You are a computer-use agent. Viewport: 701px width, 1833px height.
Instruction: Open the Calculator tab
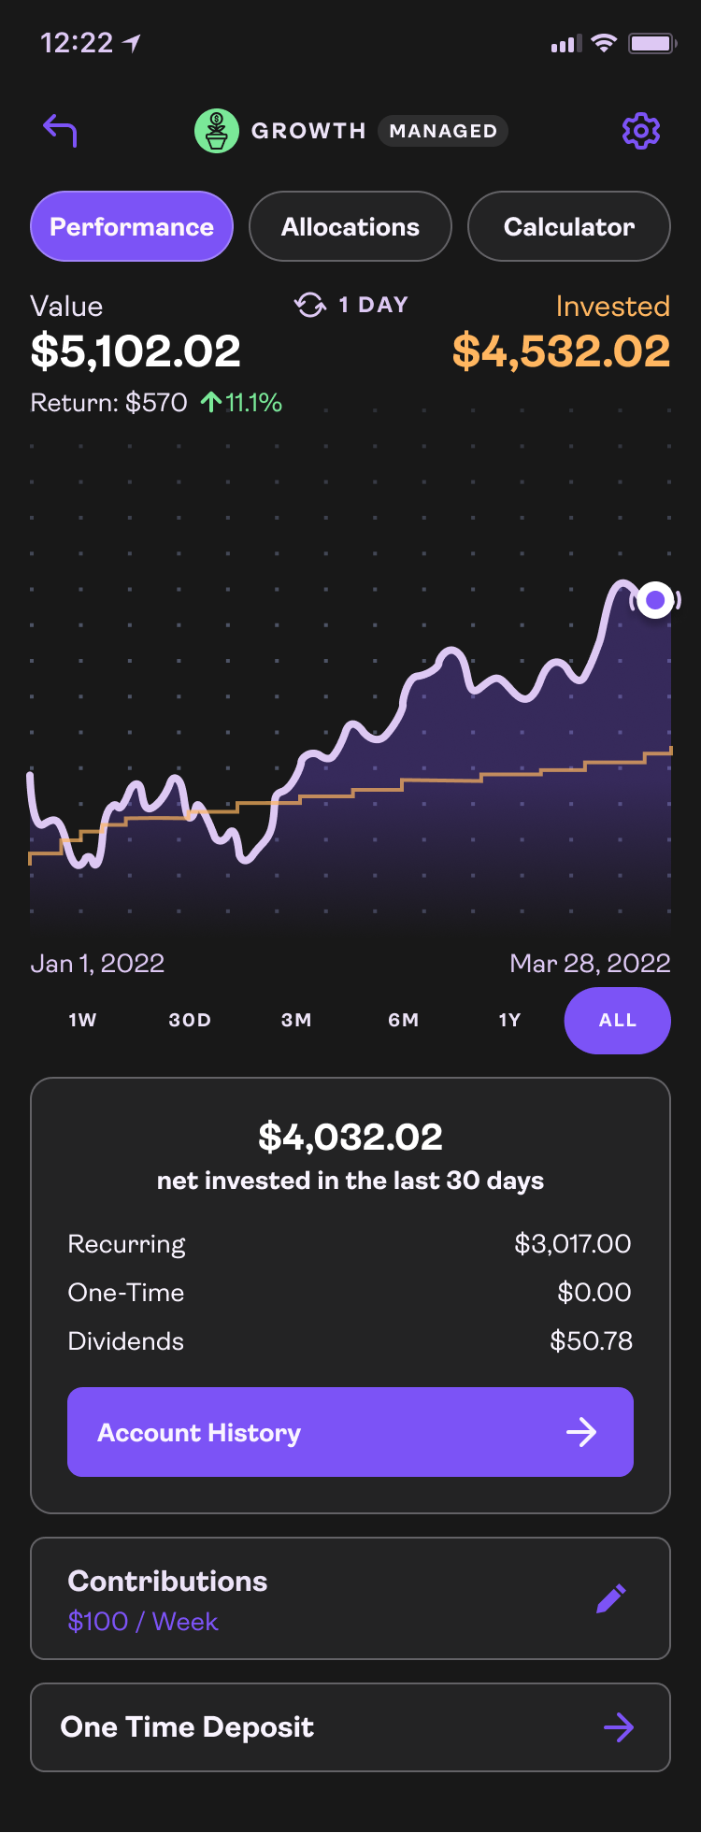pos(568,227)
